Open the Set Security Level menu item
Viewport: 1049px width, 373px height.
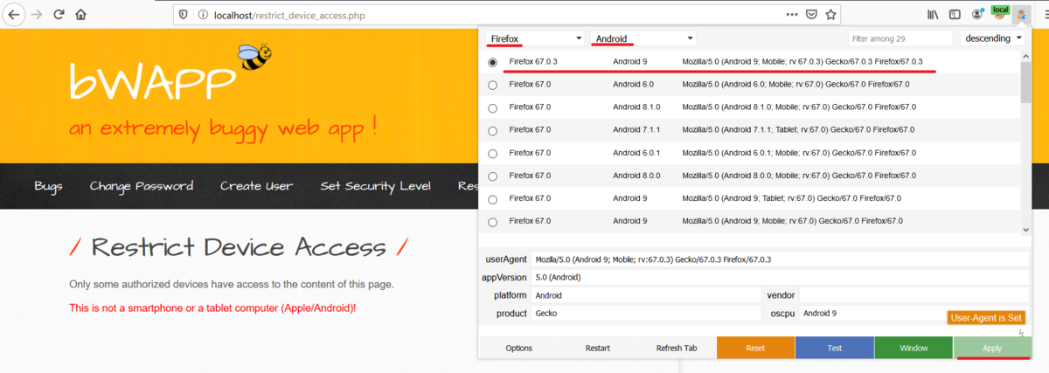pos(375,186)
